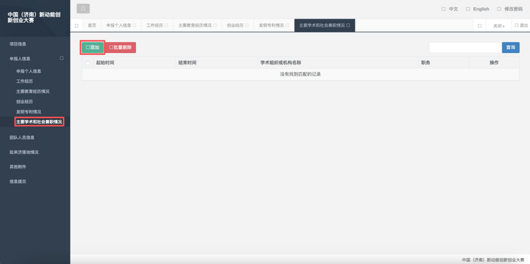Image resolution: width=530 pixels, height=264 pixels.
Task: Click the 操作 column header
Action: click(494, 63)
